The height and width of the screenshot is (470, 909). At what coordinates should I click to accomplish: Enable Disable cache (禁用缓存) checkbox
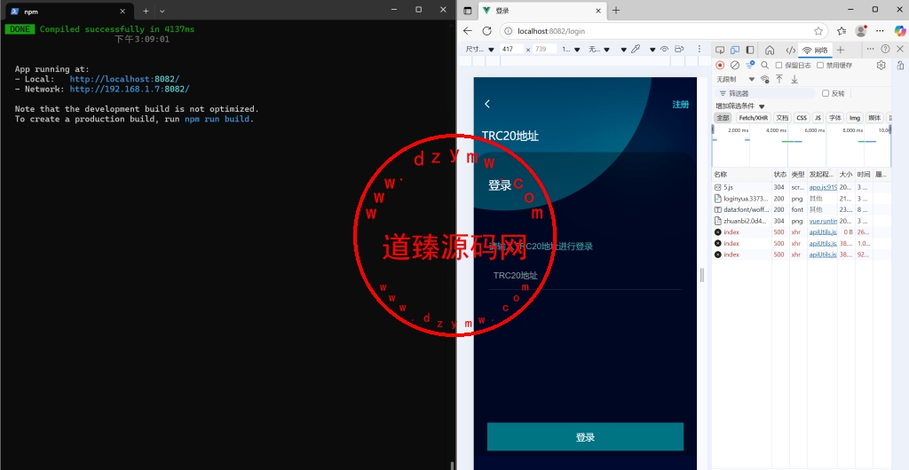[820, 66]
